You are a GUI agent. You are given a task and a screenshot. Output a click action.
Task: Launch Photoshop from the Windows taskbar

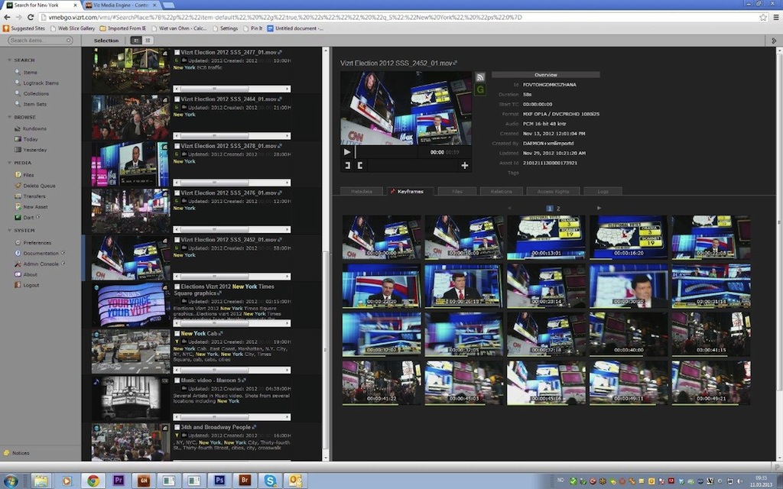coord(219,481)
